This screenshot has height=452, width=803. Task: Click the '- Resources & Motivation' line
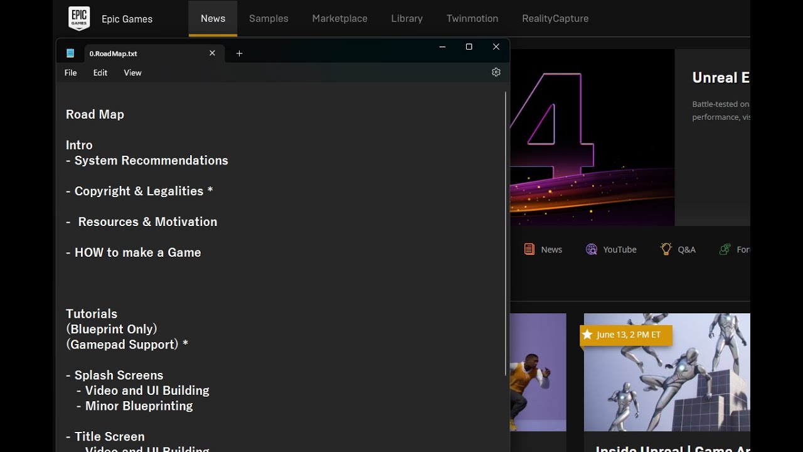142,222
